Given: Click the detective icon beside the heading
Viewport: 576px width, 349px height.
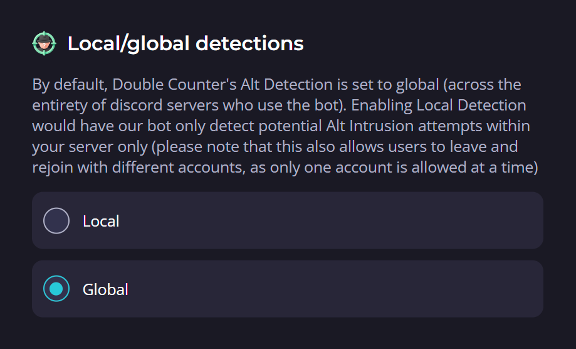Looking at the screenshot, I should click(44, 43).
